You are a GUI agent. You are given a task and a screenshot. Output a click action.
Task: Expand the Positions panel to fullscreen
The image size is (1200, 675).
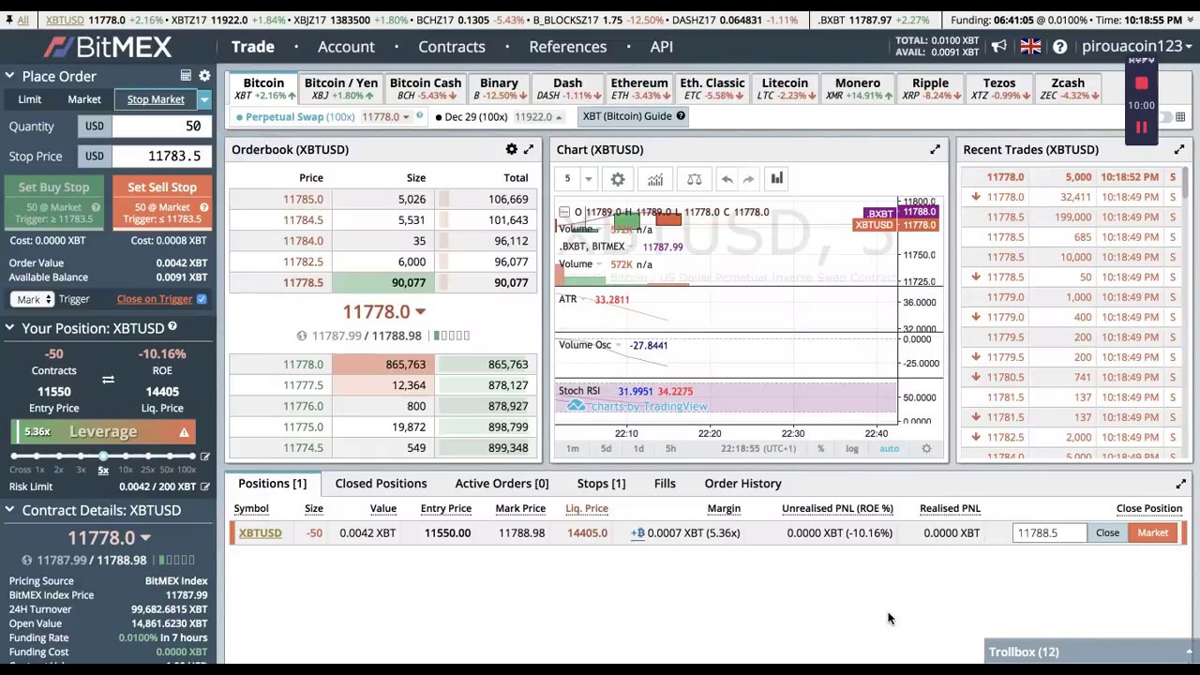click(1181, 484)
